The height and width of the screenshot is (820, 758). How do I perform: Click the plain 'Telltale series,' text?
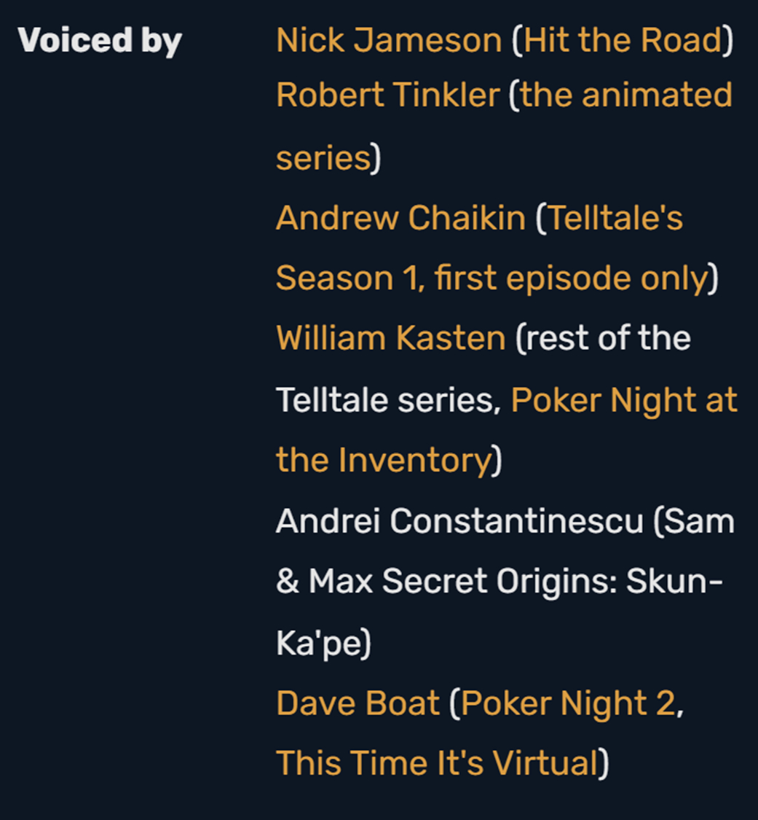(x=388, y=399)
